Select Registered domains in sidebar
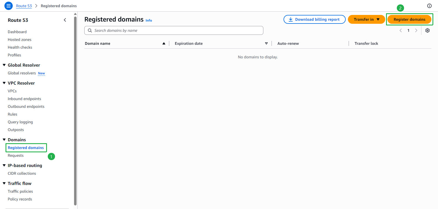 (26, 148)
